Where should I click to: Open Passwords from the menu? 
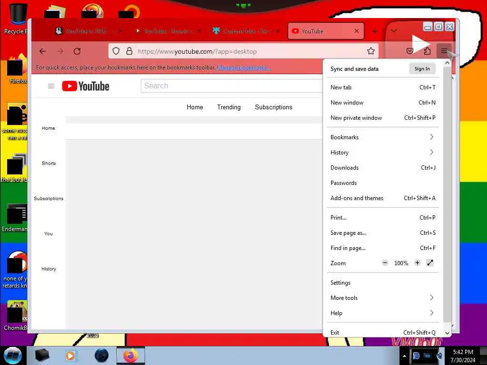pos(383,183)
